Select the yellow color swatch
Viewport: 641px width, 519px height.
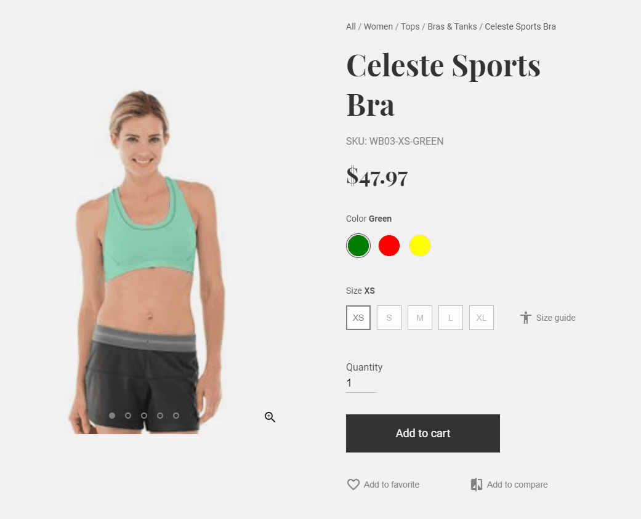[420, 246]
